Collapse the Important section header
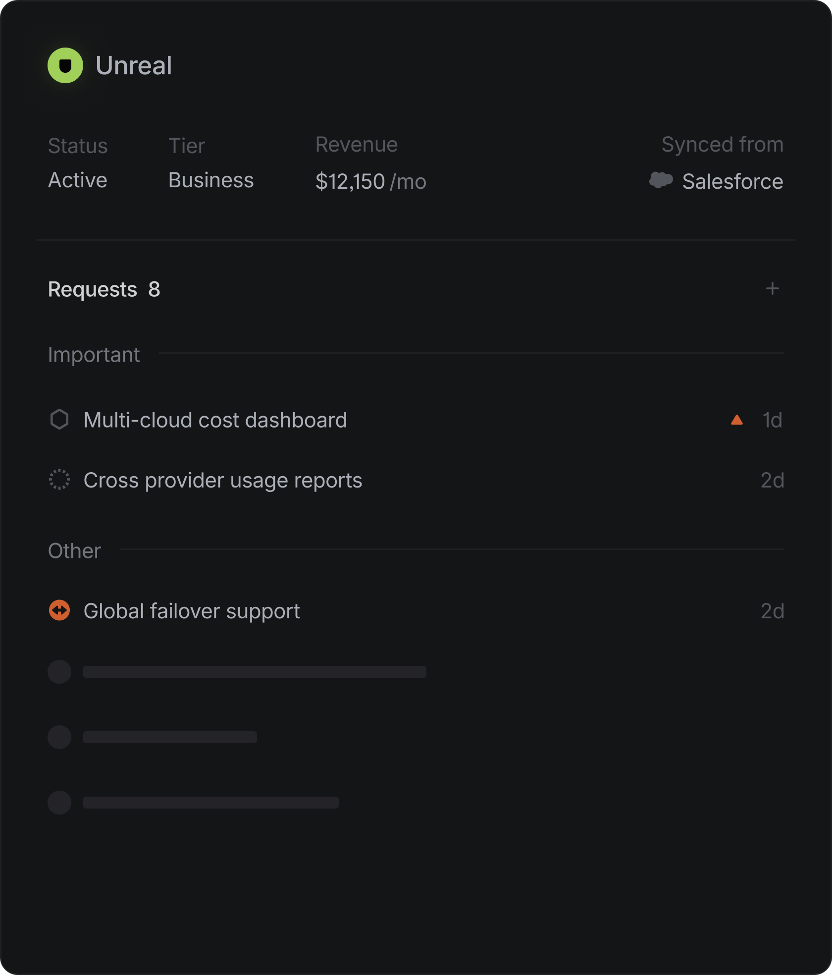The image size is (832, 975). point(94,355)
